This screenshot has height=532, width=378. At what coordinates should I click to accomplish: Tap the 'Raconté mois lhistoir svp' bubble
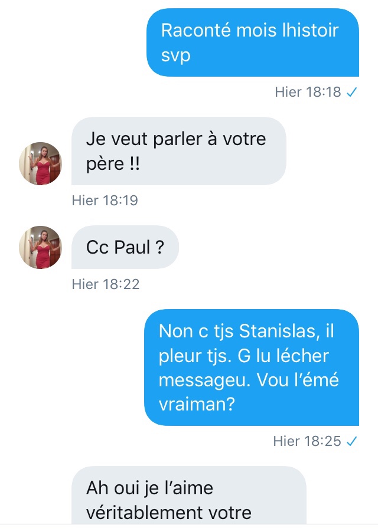(253, 42)
